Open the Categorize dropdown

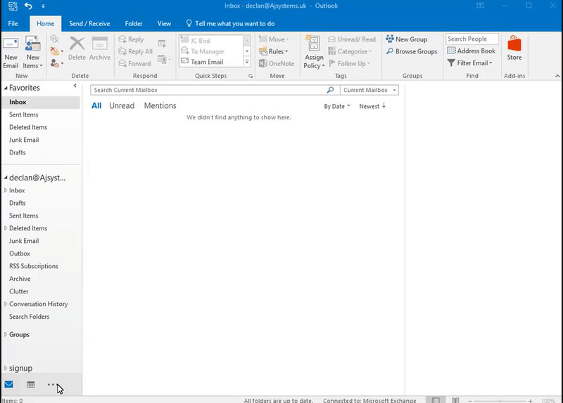350,51
